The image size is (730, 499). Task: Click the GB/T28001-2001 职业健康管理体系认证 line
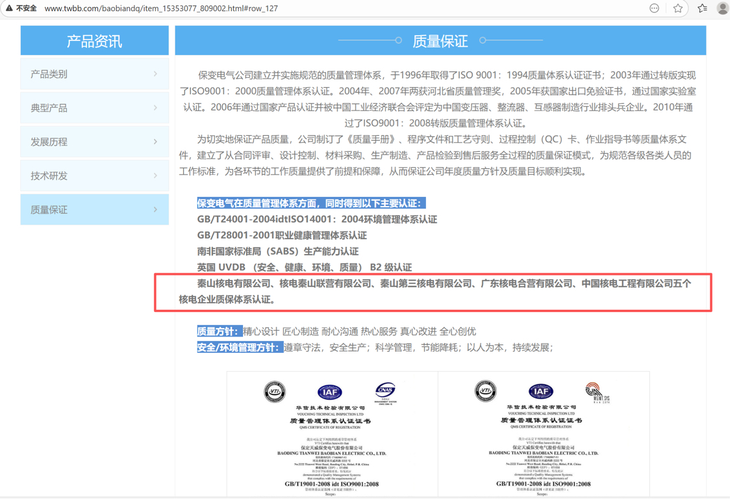[x=282, y=235]
